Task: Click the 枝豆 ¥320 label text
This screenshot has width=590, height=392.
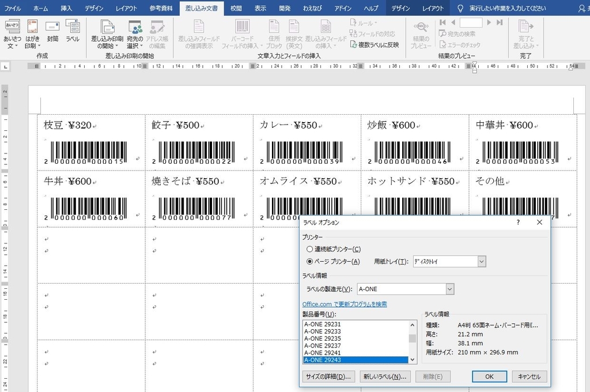Action: [x=67, y=125]
